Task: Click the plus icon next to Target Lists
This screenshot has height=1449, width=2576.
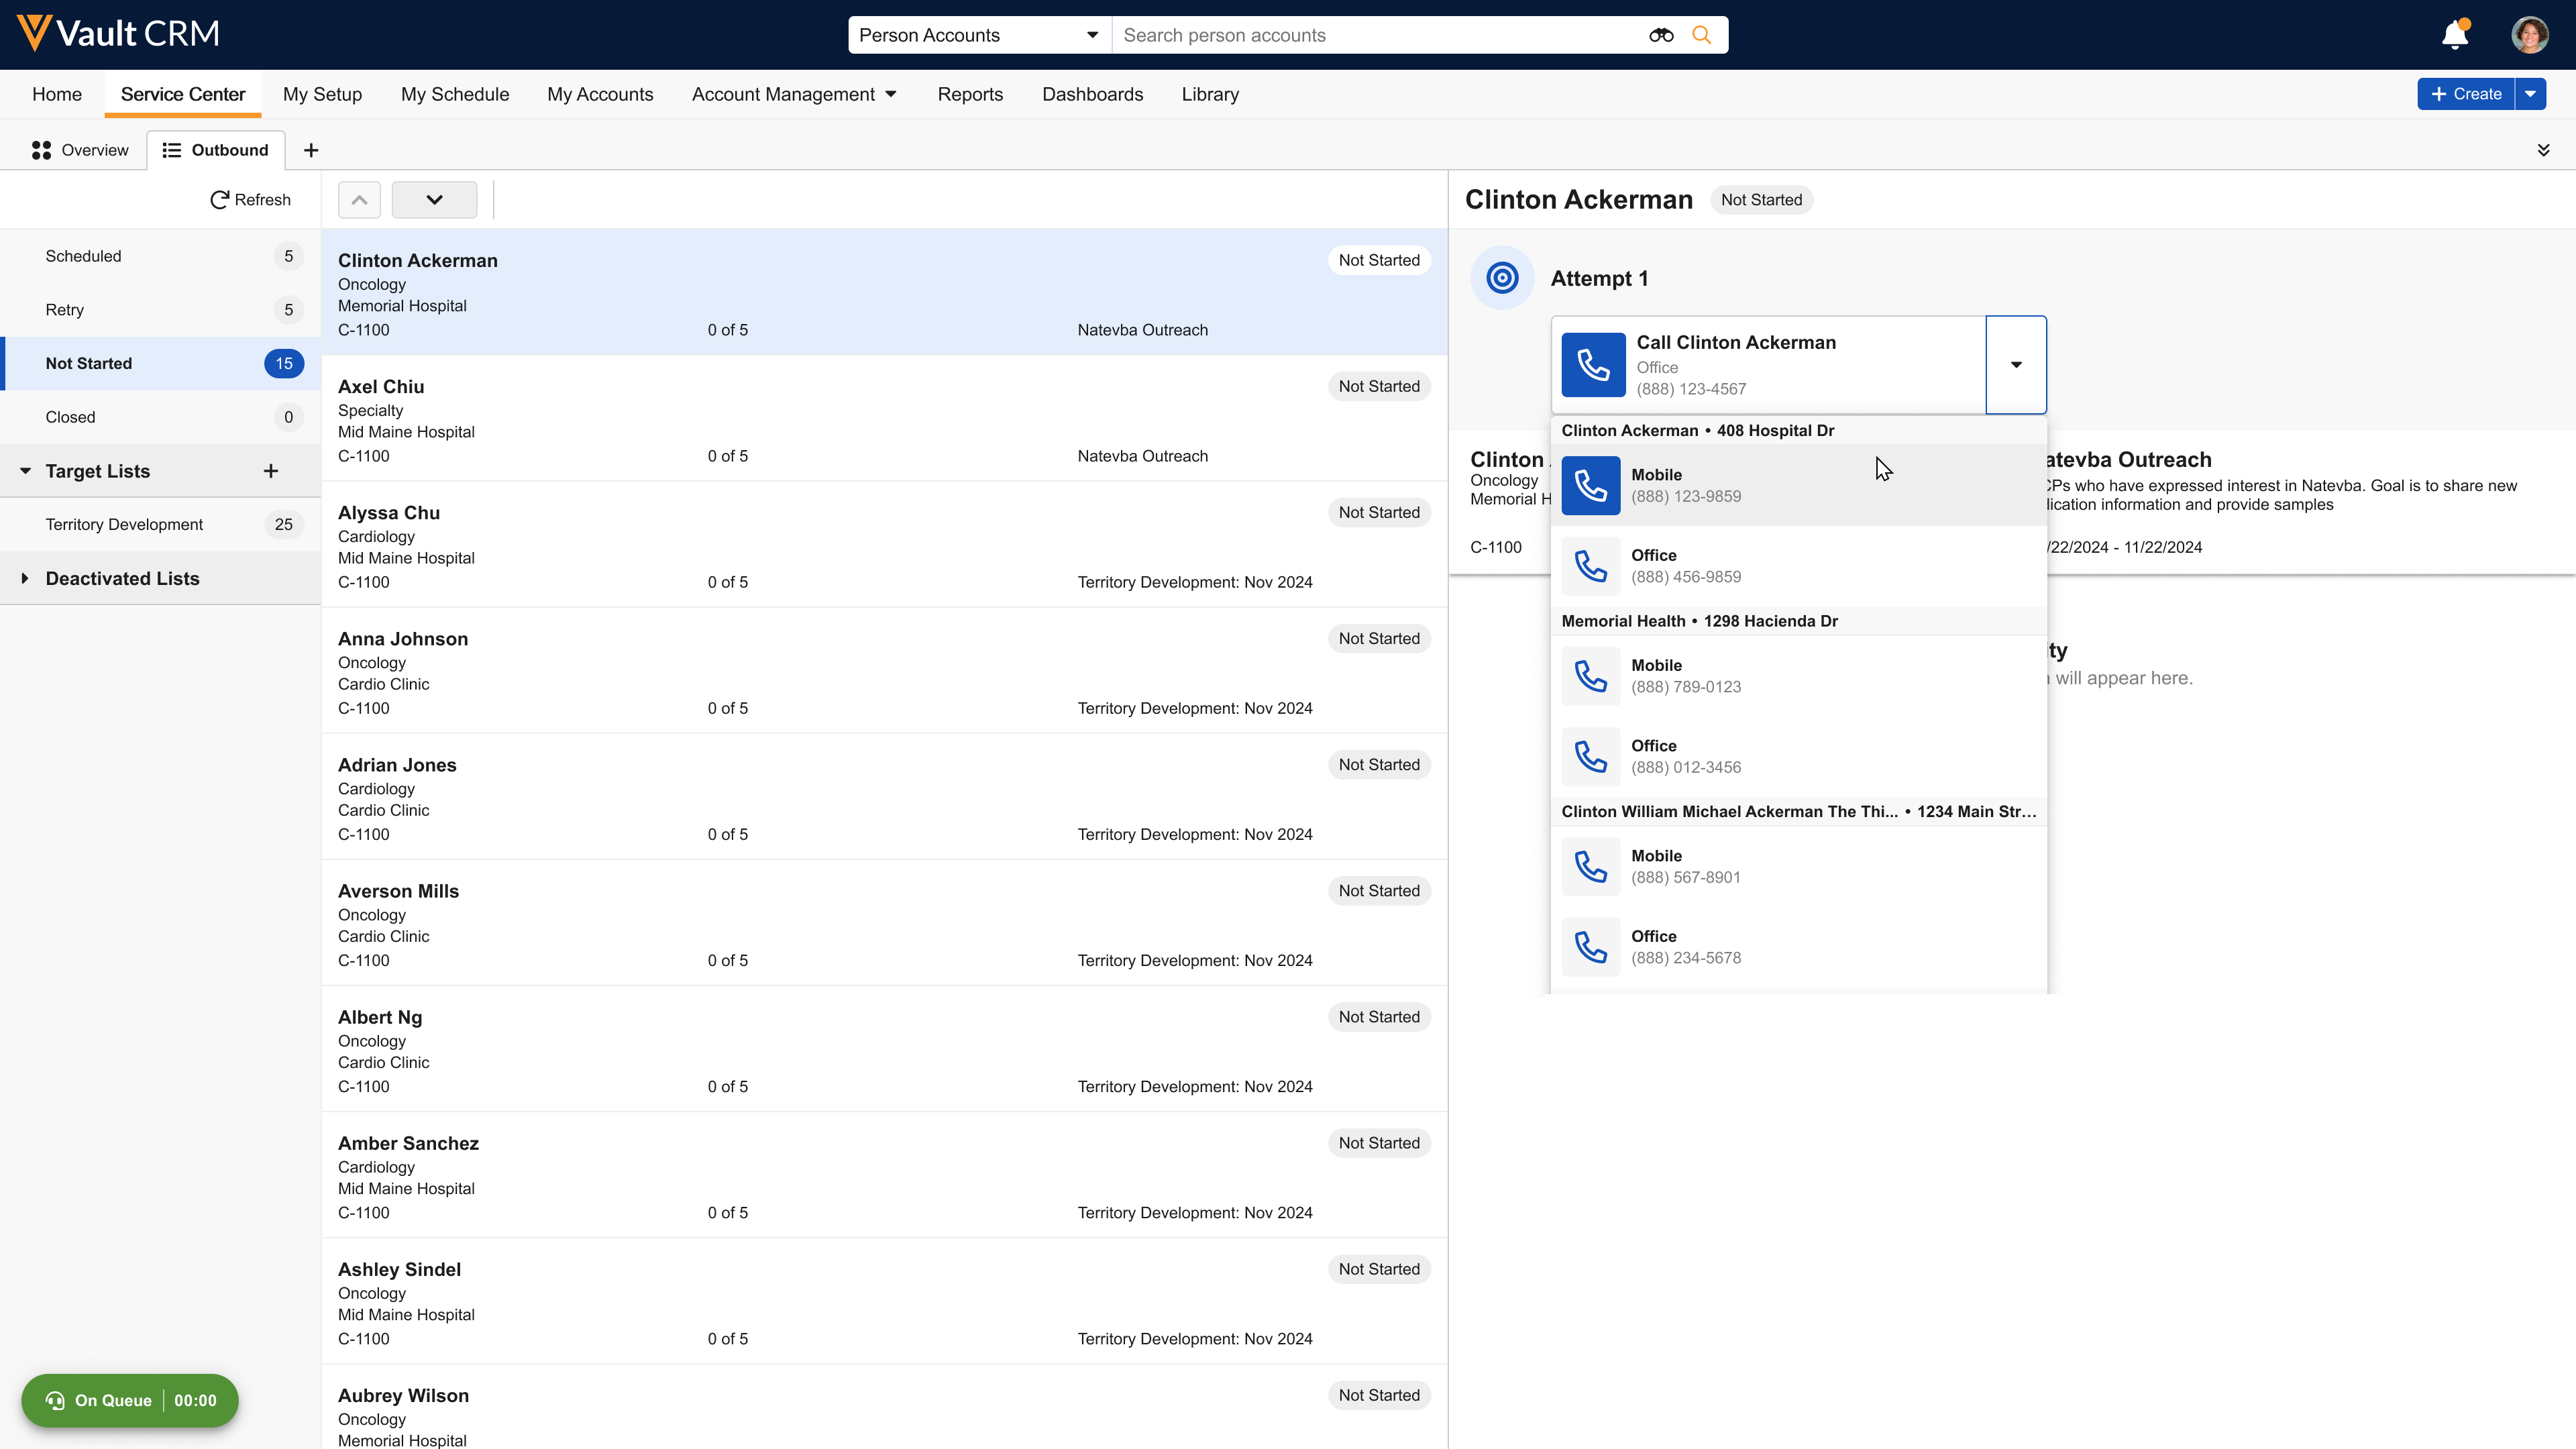Action: pyautogui.click(x=270, y=471)
